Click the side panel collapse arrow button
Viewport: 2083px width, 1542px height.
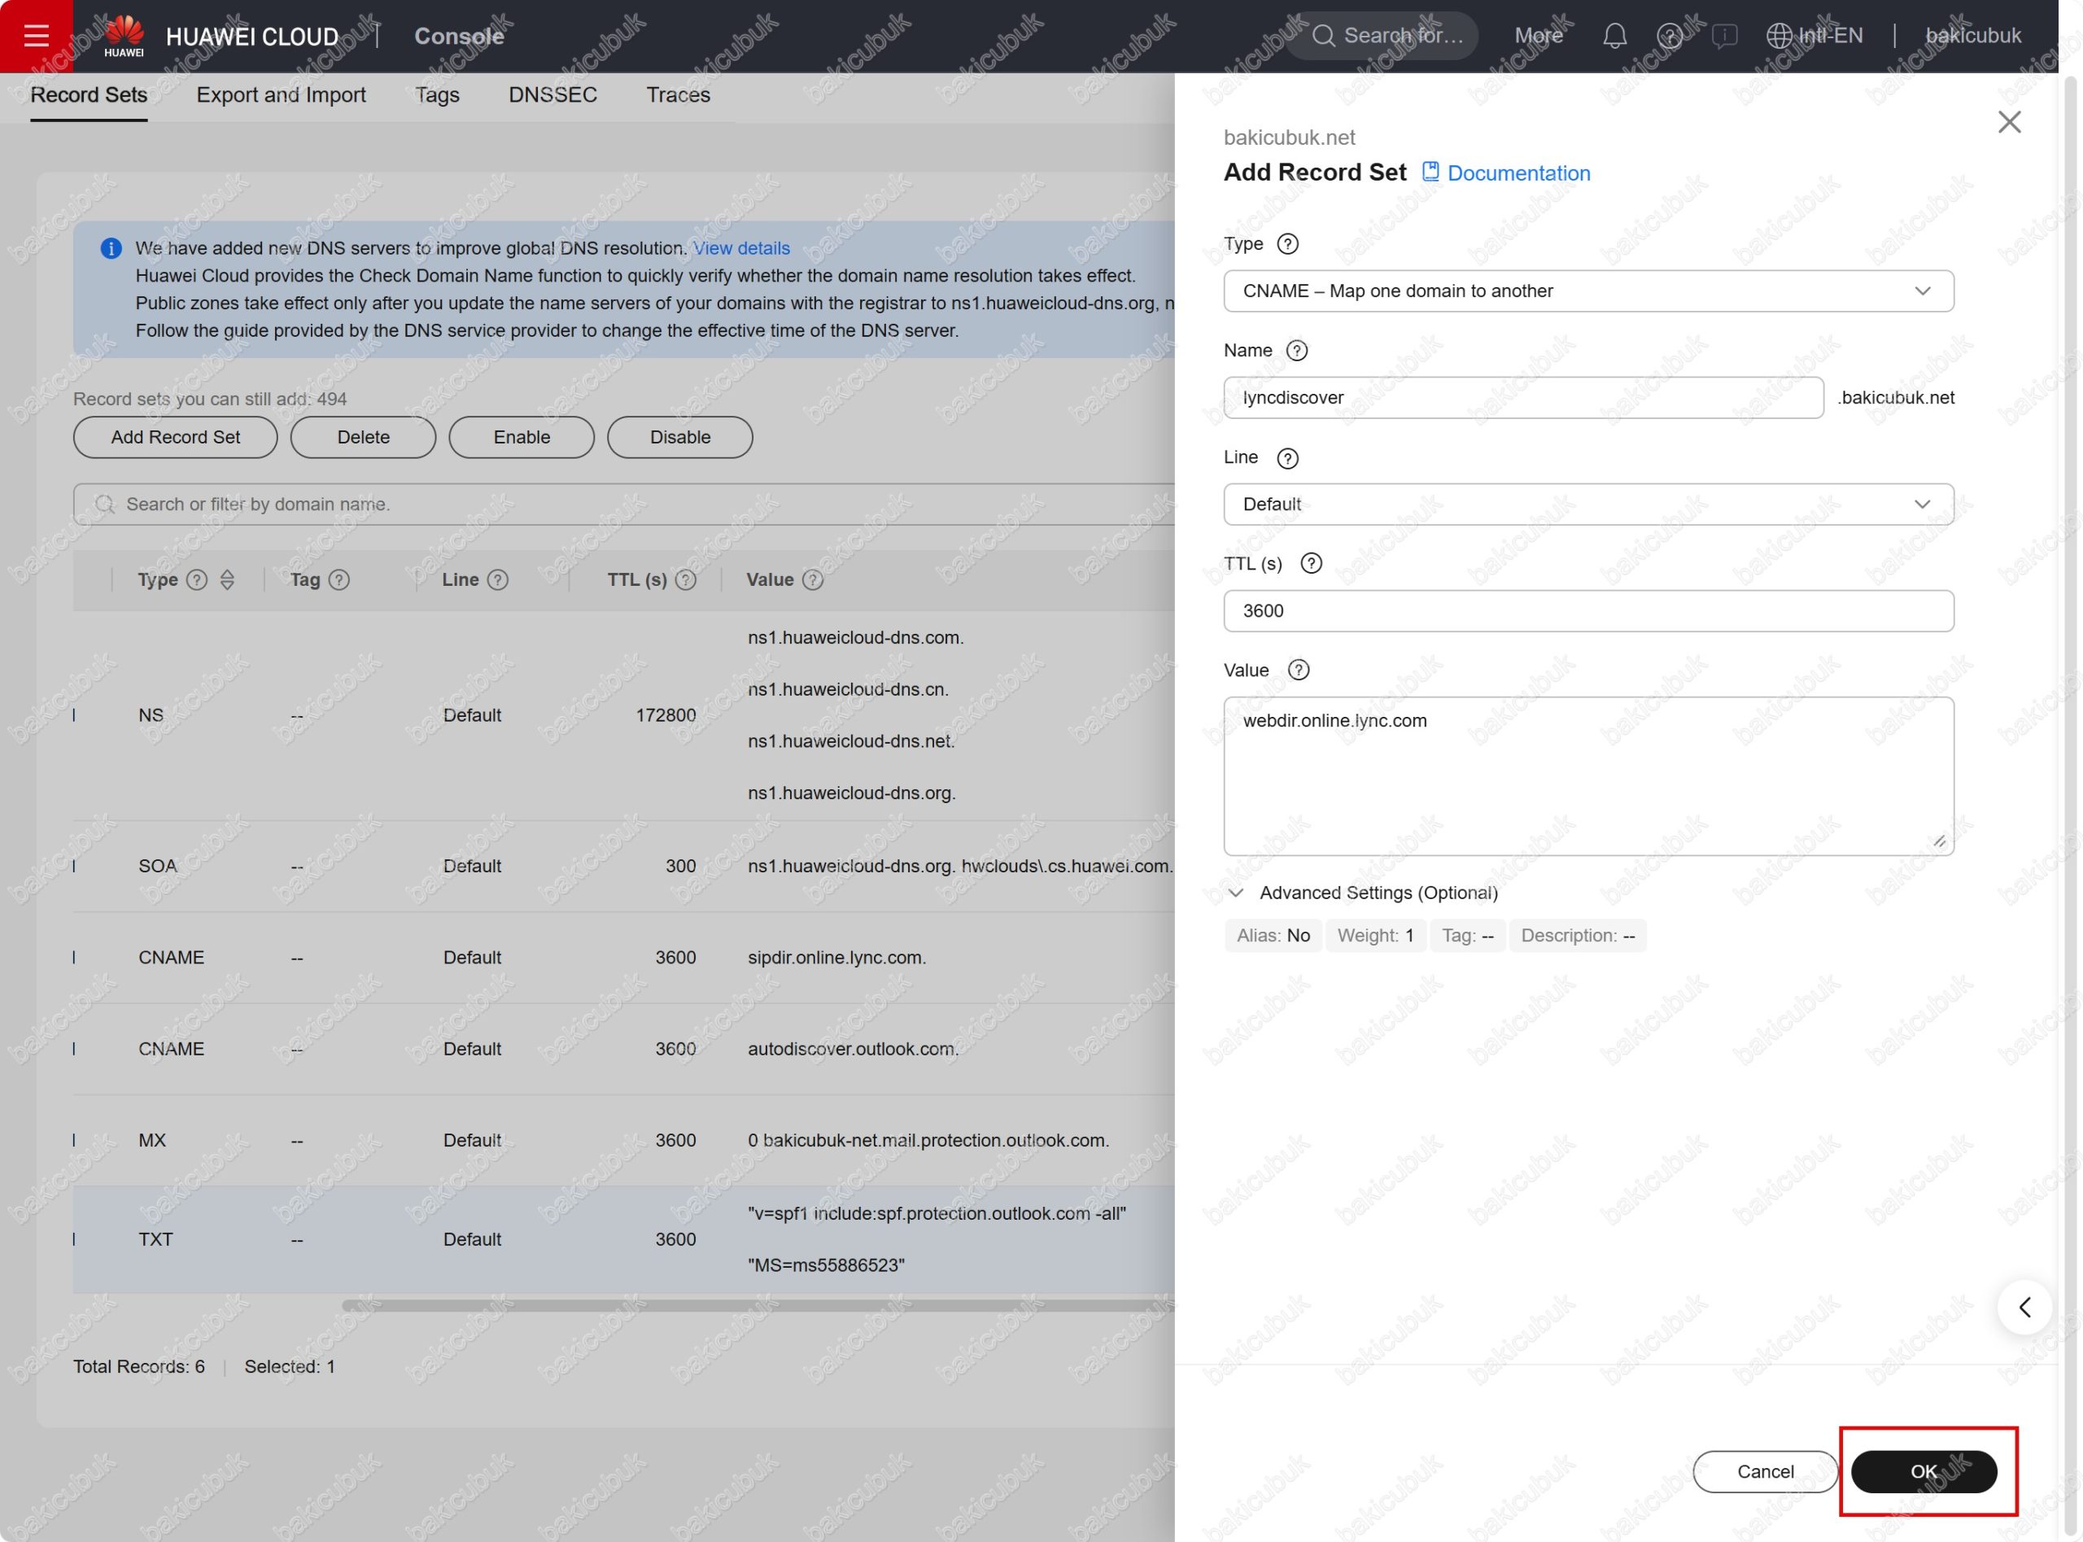click(x=2024, y=1307)
